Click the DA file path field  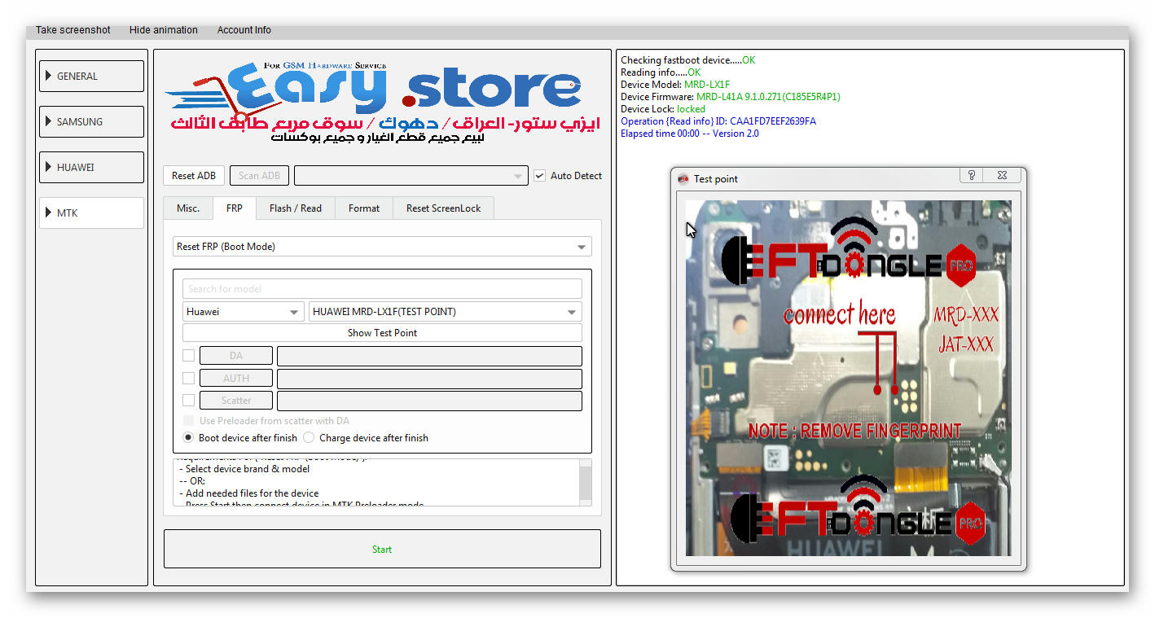tap(429, 356)
